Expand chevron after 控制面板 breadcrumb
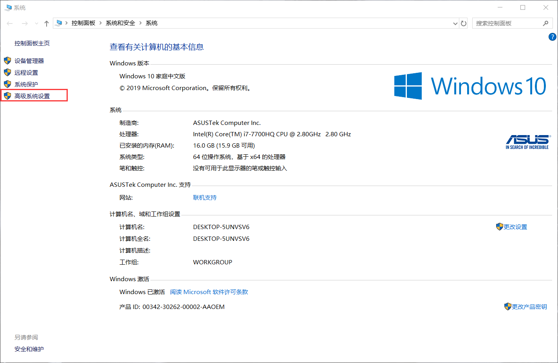Screen dimensions: 558x363 point(101,23)
